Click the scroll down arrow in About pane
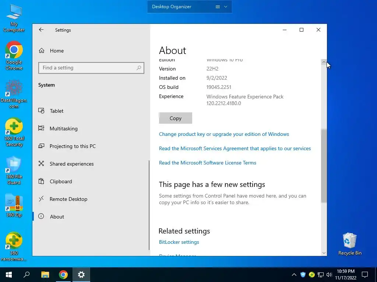 coord(324,253)
